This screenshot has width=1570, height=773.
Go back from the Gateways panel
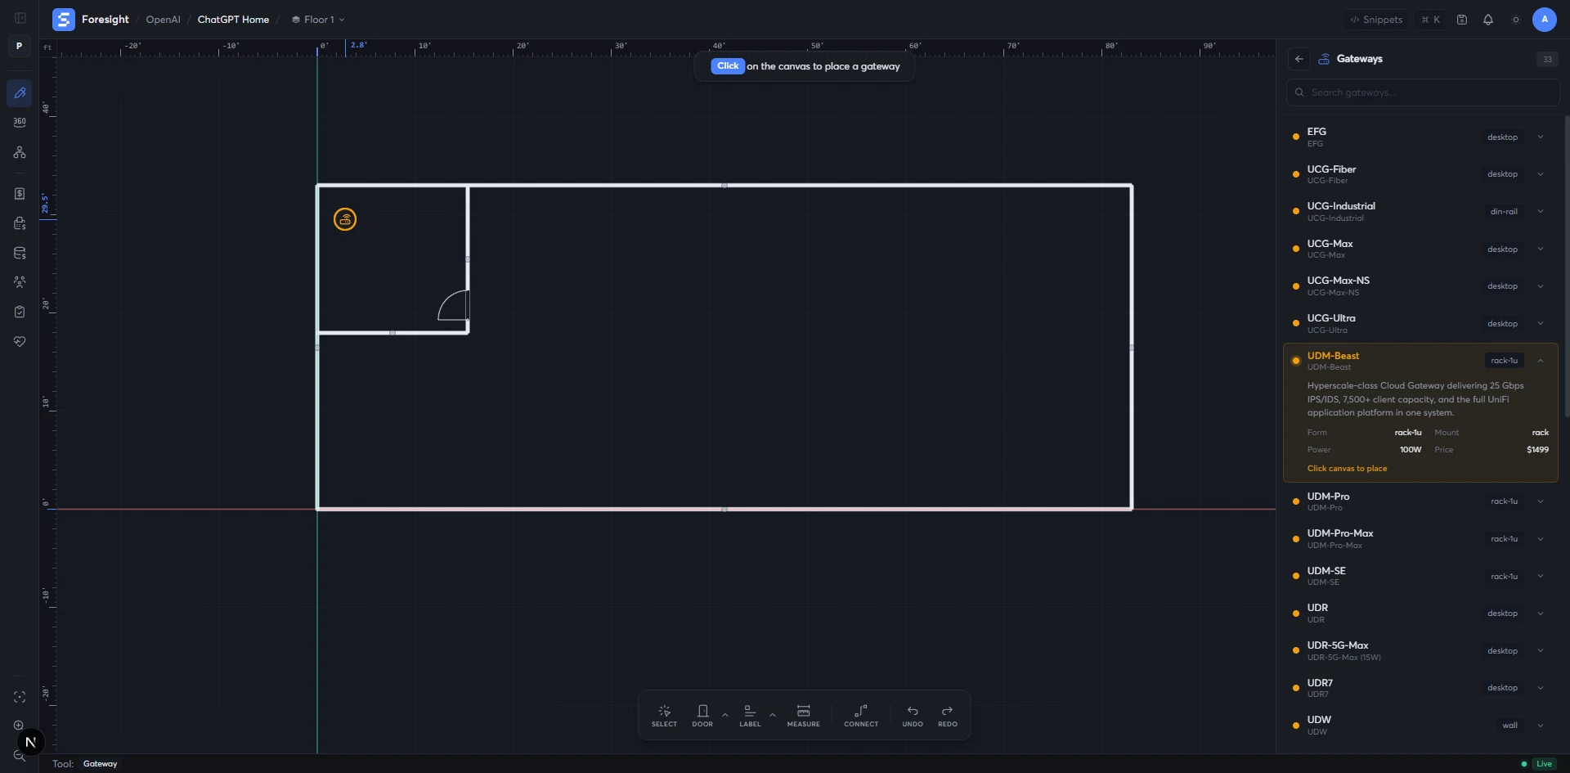1299,59
